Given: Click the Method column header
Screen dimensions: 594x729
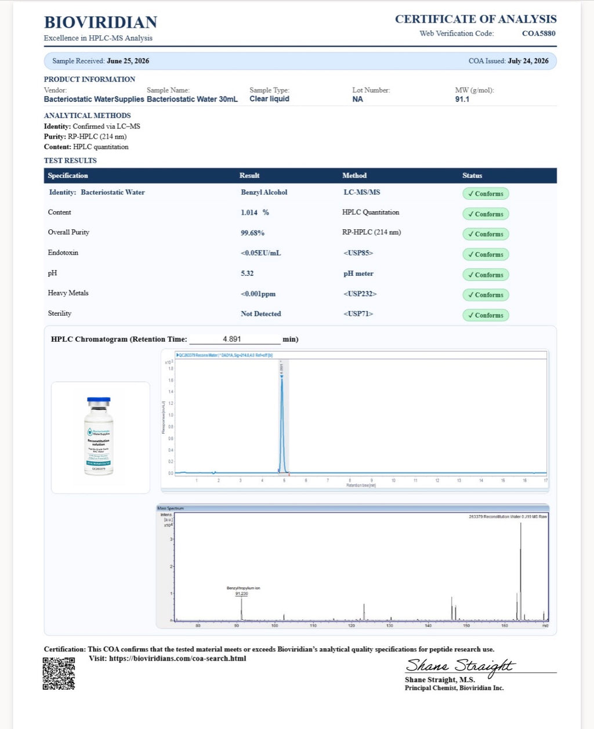Looking at the screenshot, I should (354, 175).
